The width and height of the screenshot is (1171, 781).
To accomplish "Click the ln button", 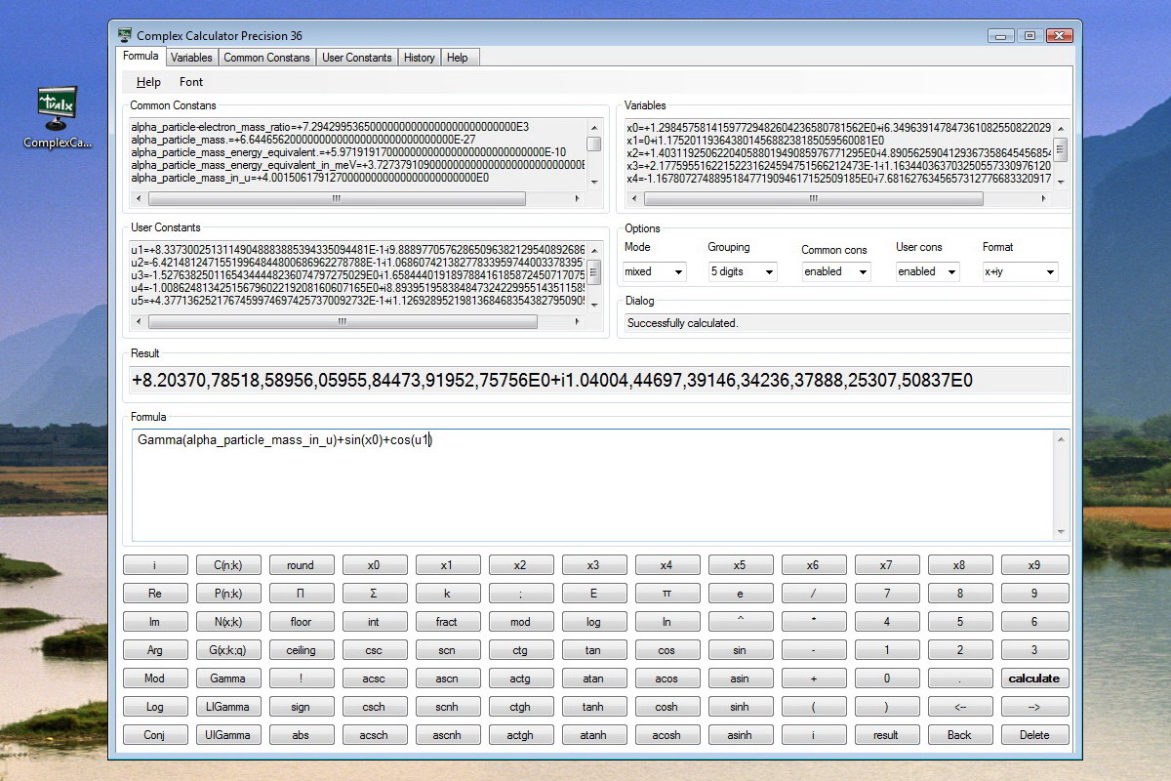I will point(666,622).
